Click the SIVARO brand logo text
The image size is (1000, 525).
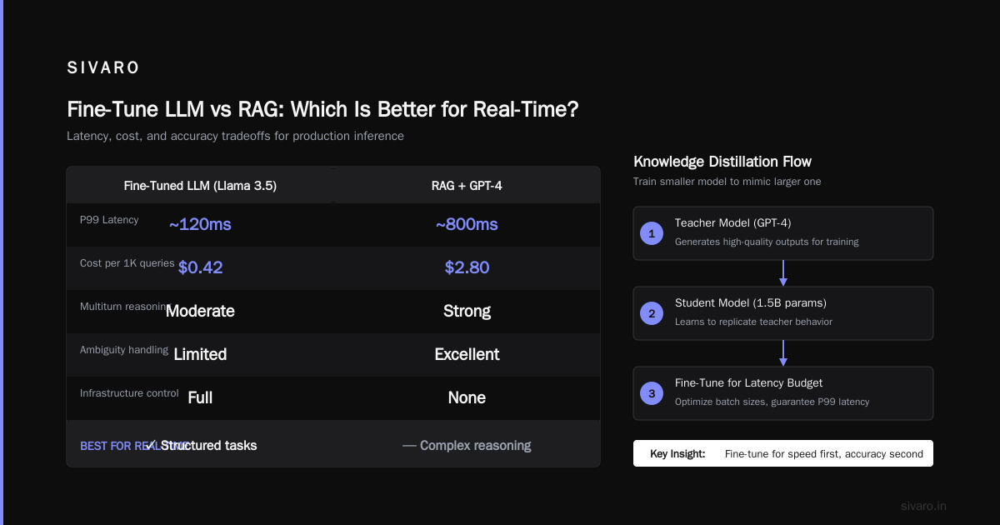[x=103, y=68]
